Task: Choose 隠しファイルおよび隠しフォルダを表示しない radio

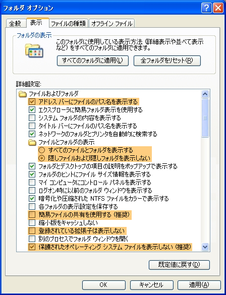Action: [x=41, y=158]
